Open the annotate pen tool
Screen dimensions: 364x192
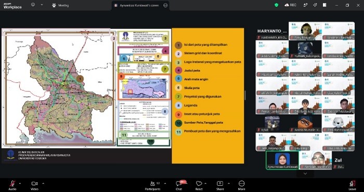[306, 5]
